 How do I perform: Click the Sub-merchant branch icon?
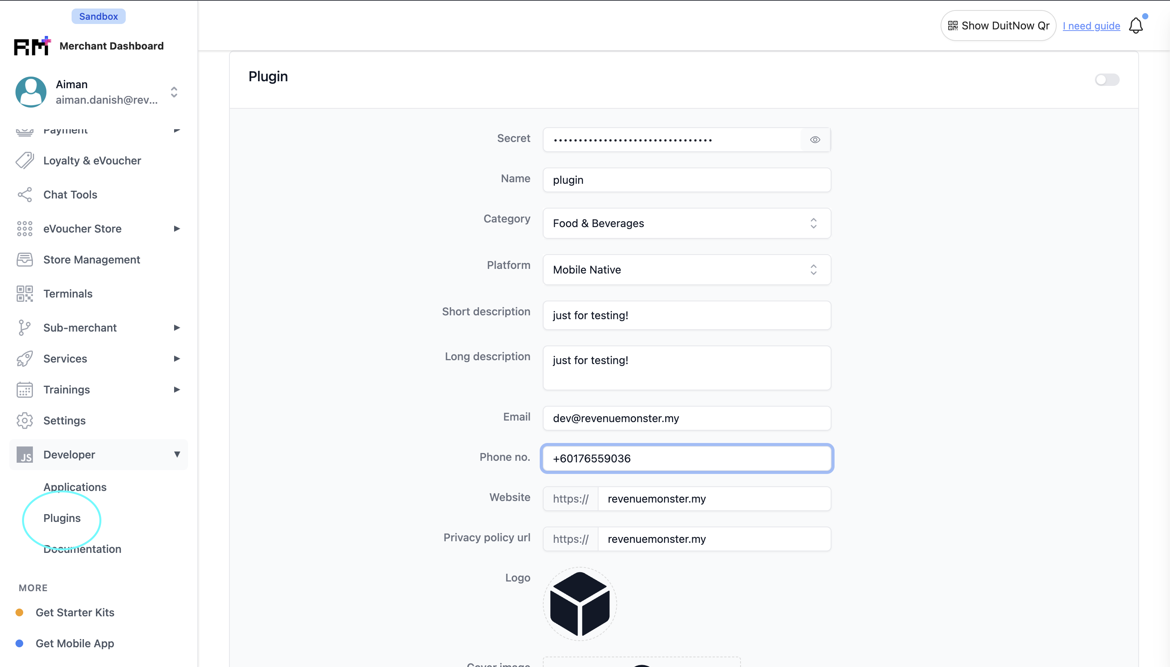pyautogui.click(x=25, y=328)
